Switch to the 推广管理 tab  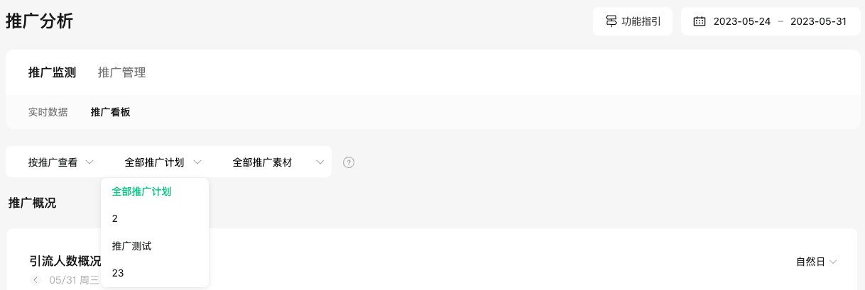122,72
